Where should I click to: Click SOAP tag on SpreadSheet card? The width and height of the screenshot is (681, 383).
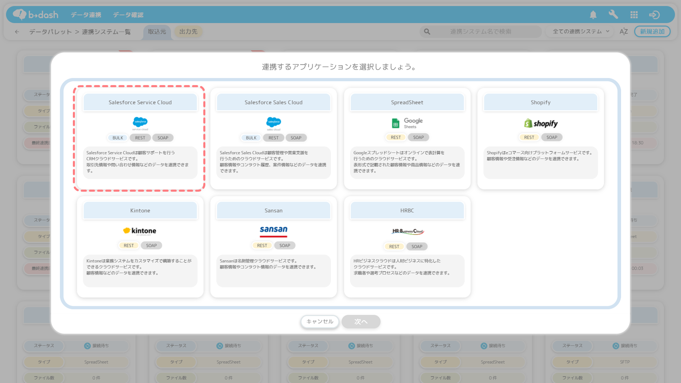pos(418,137)
